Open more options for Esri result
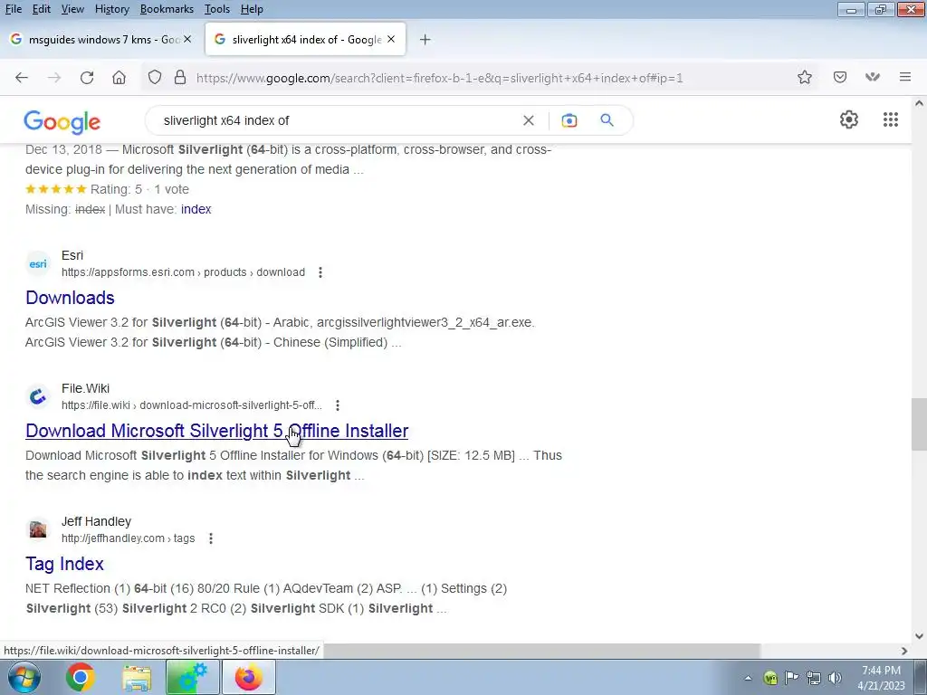The width and height of the screenshot is (927, 695). pyautogui.click(x=320, y=272)
